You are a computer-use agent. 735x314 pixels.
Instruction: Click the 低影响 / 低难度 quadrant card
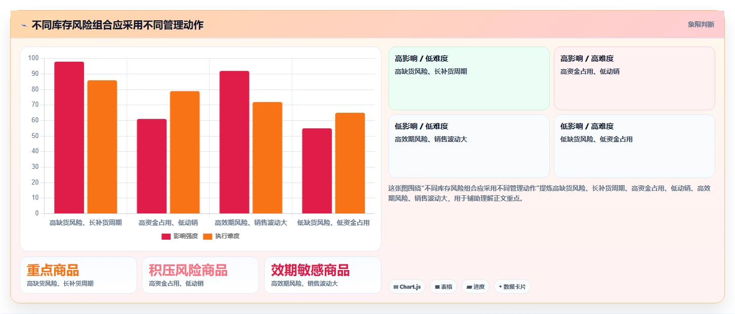point(469,146)
